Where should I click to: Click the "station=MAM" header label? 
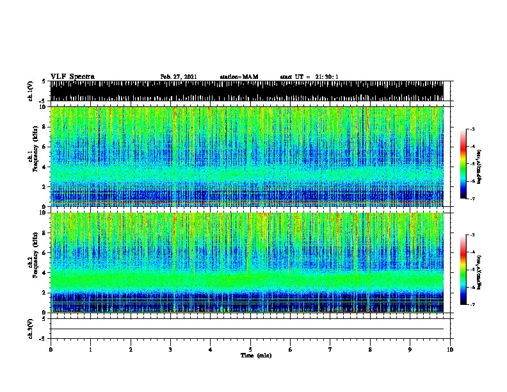click(x=239, y=77)
